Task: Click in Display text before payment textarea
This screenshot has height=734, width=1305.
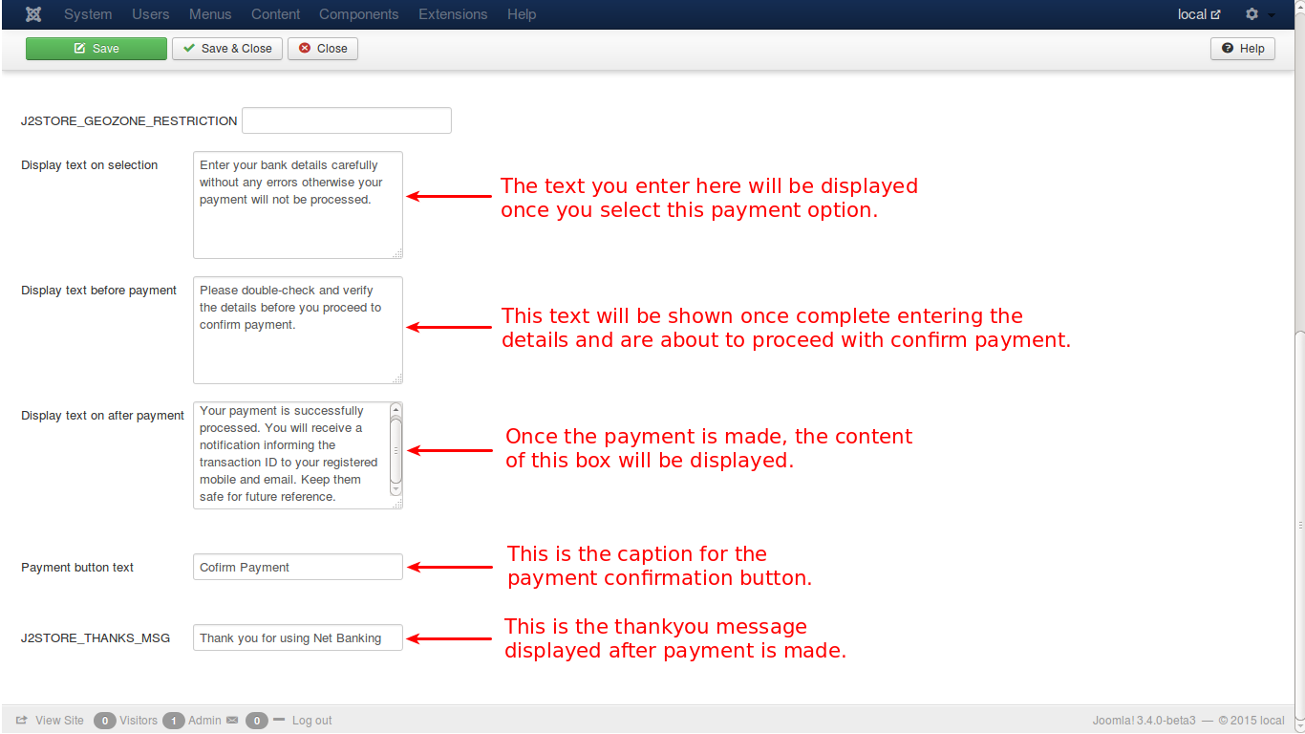Action: pos(298,330)
